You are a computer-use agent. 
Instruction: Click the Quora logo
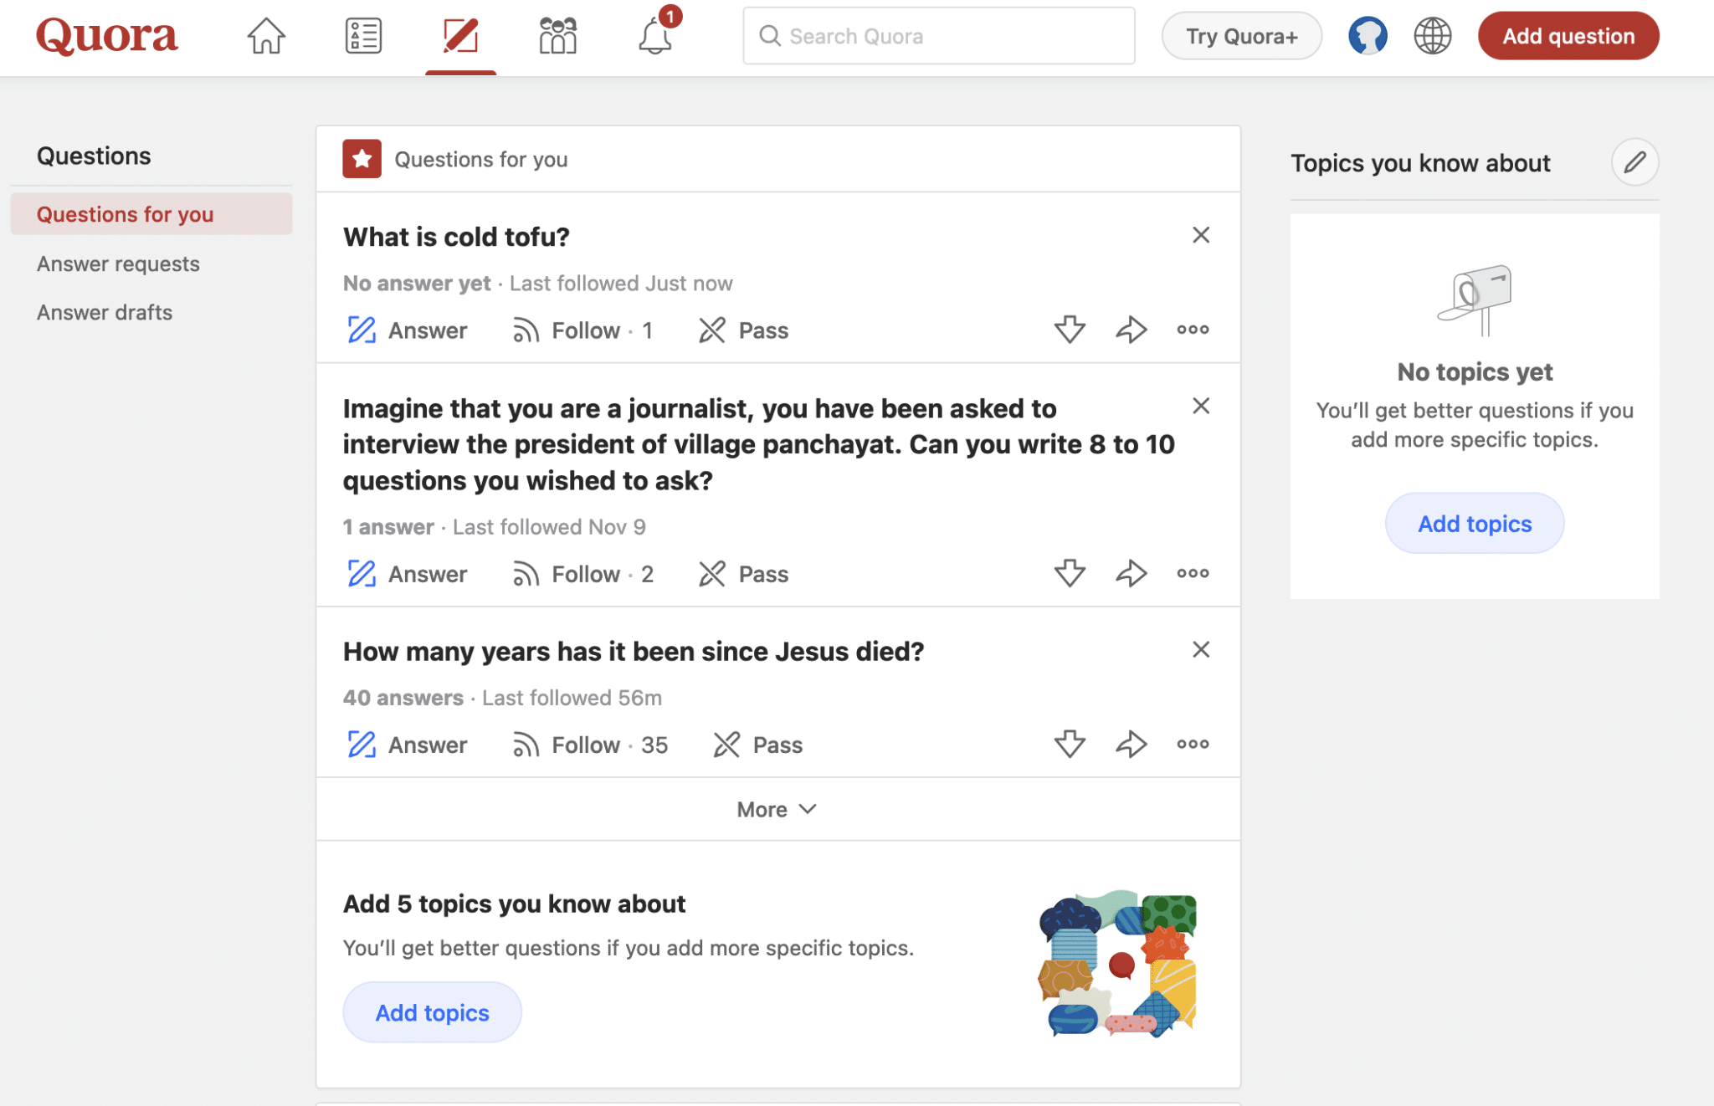(106, 36)
